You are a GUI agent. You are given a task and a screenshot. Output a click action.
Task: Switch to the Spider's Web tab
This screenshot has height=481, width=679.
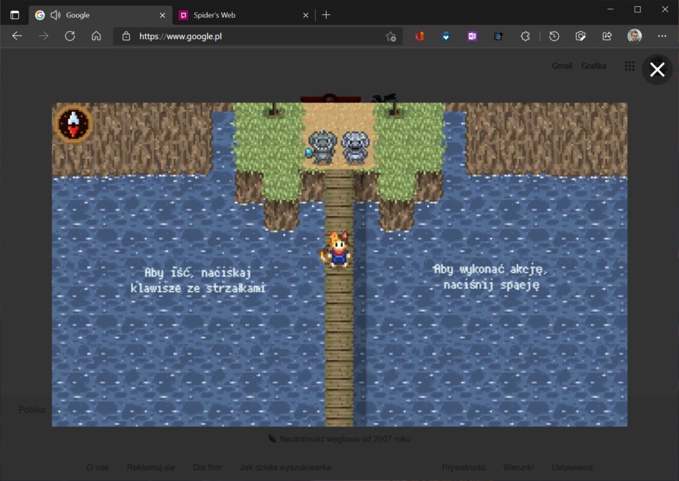tap(244, 15)
